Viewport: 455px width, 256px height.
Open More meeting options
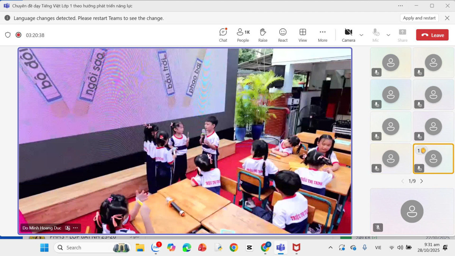pos(322,35)
